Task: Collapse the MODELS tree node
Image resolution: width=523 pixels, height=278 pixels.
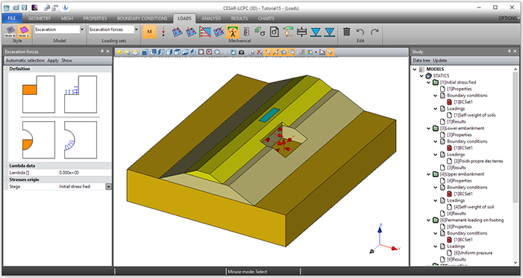Action: (x=415, y=69)
